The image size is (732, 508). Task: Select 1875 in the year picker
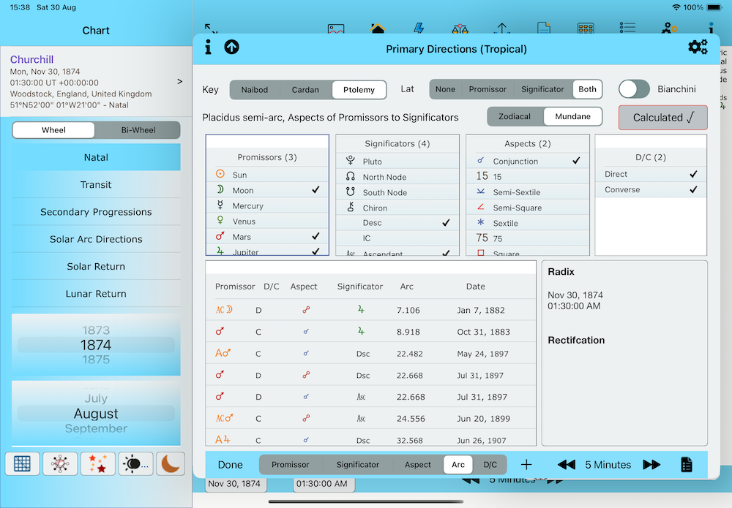[96, 360]
